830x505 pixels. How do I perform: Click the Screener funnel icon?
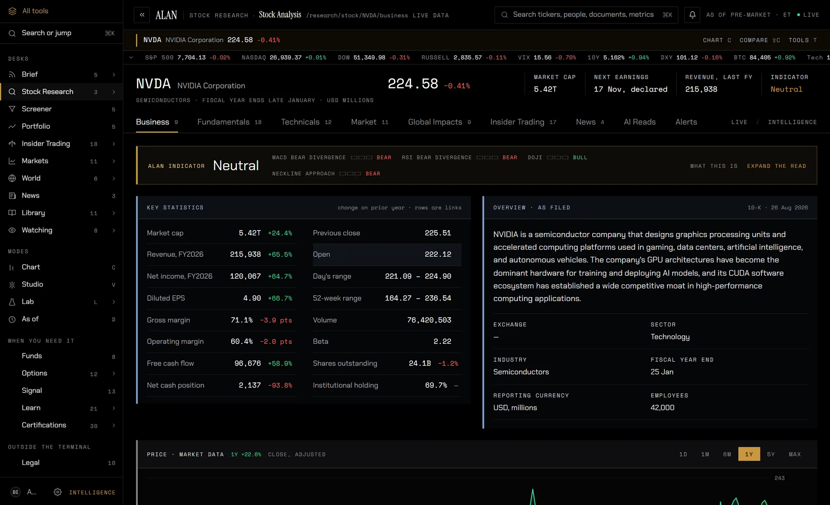coord(12,109)
